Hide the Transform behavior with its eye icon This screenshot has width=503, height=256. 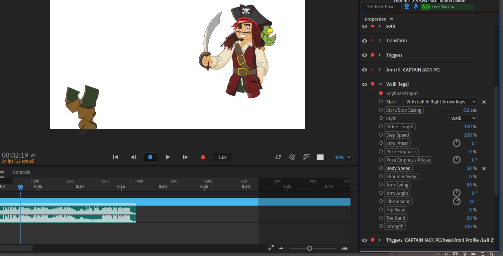[364, 41]
